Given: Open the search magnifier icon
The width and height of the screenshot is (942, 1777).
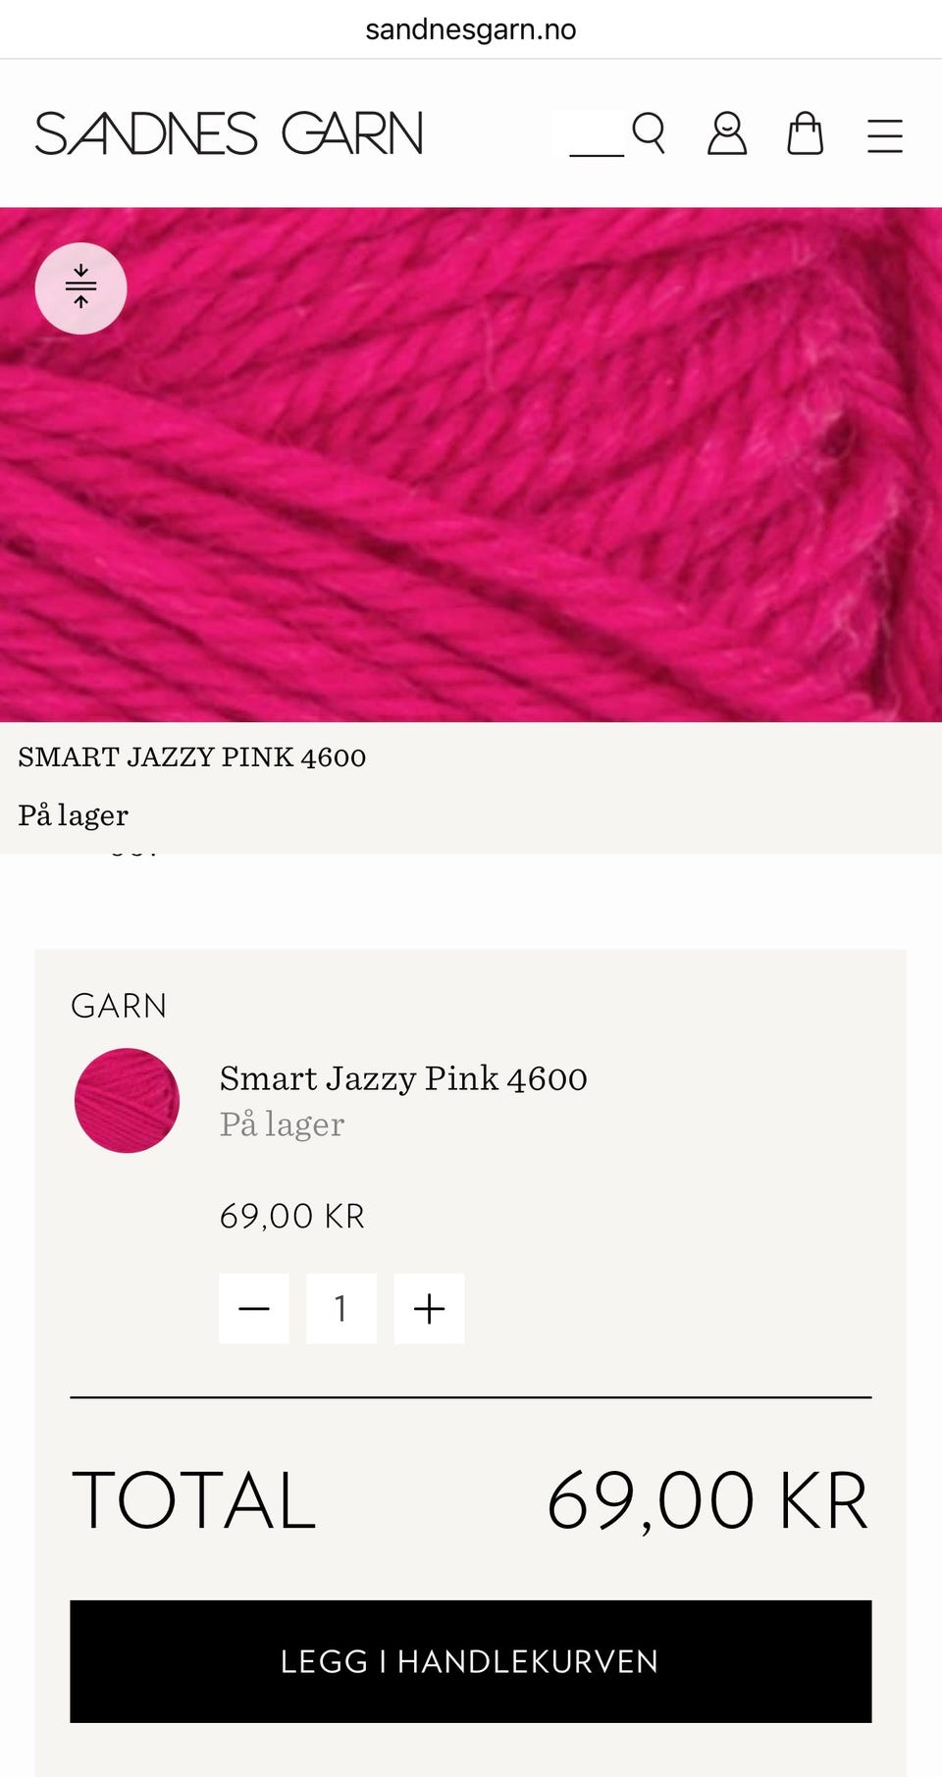Looking at the screenshot, I should click(649, 133).
